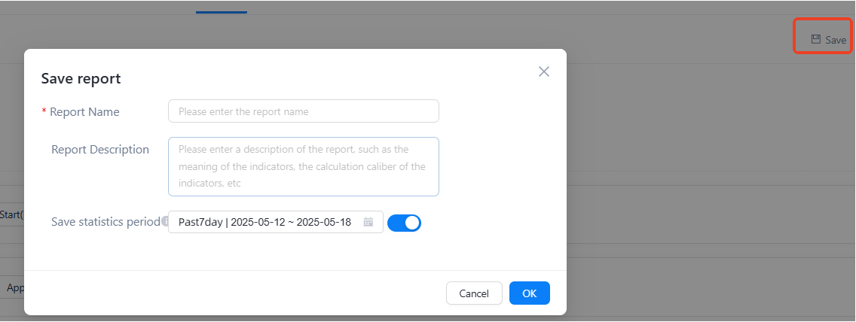
Task: Click the calendar icon in date field
Action: [368, 222]
